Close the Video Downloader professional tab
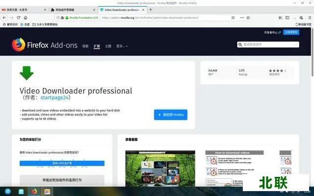This screenshot has width=314, height=196. (x=143, y=10)
